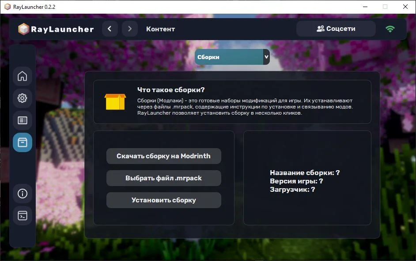
Task: Minimize the RayLauncher window
Action: 365,7
